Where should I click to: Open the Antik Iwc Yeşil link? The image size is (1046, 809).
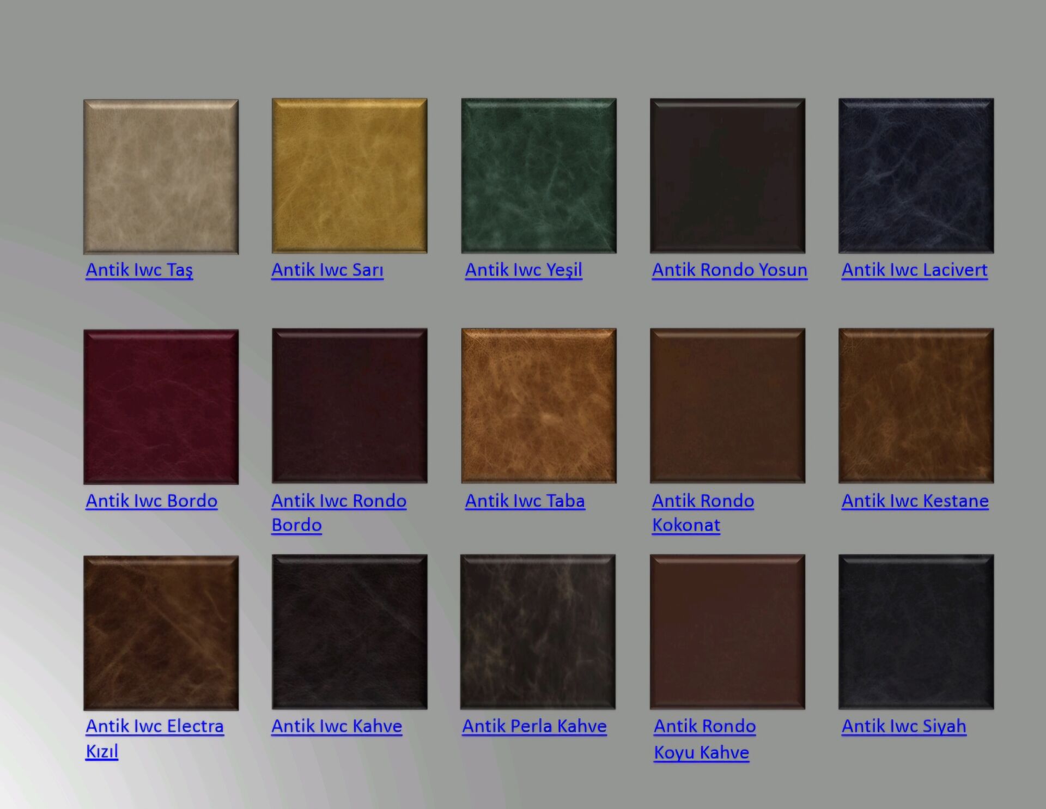point(524,270)
